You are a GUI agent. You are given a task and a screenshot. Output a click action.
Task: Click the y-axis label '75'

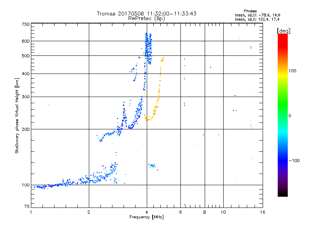point(27,206)
